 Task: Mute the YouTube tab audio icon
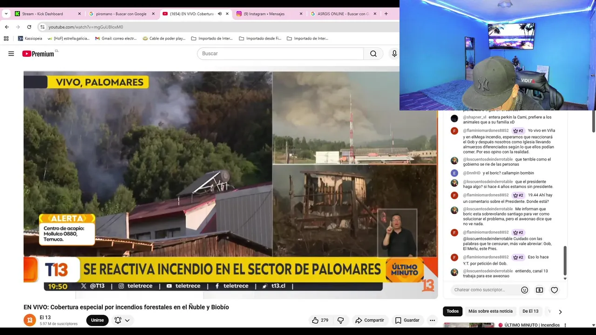coord(219,14)
